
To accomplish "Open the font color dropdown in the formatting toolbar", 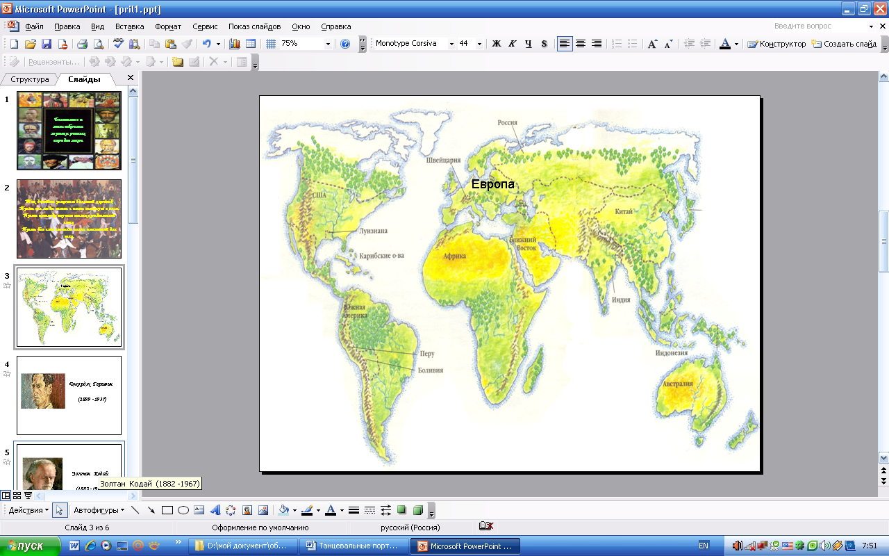I will [737, 44].
